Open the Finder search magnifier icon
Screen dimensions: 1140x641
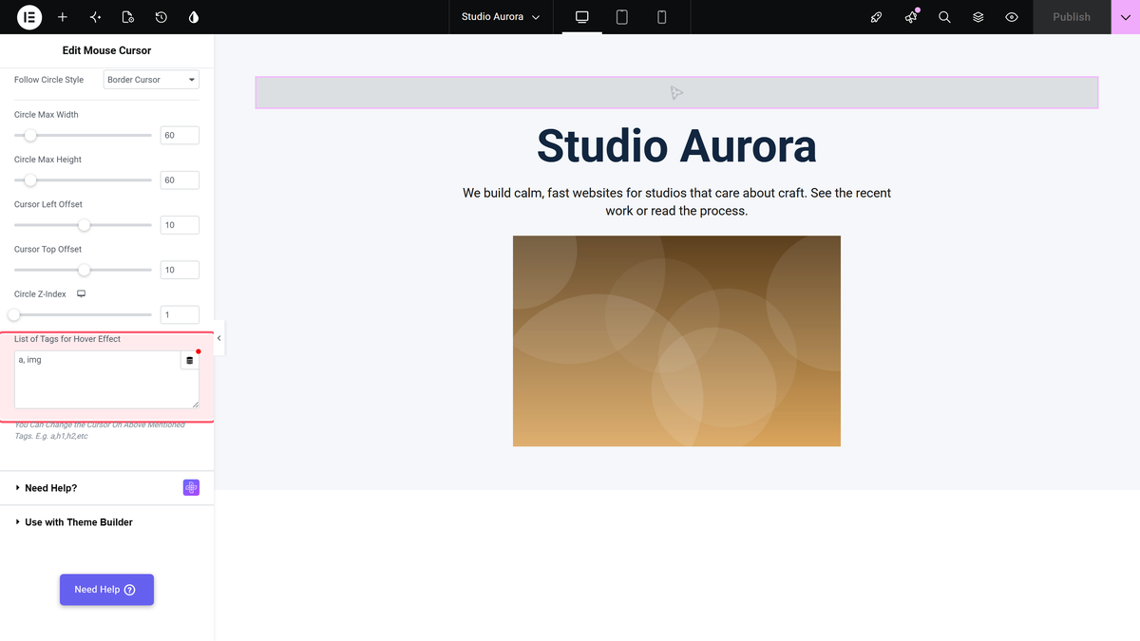click(x=944, y=17)
